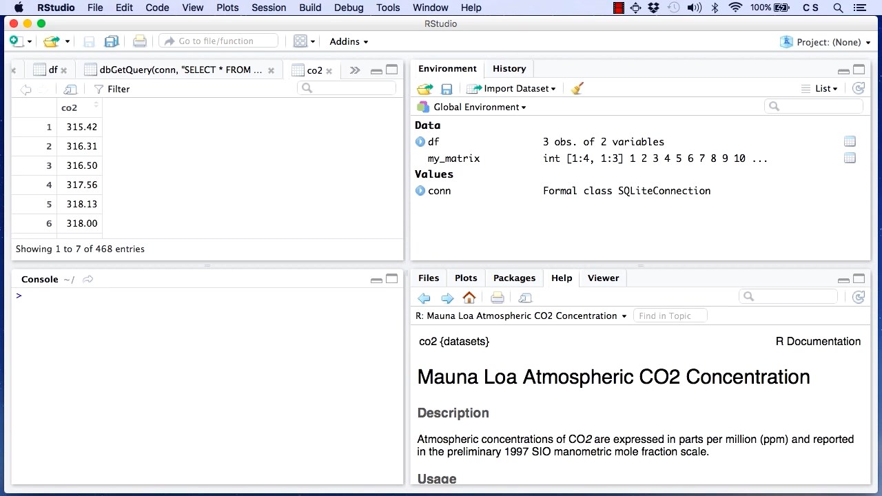Click the show in new window icon in the data viewer
This screenshot has height=496, width=882.
70,89
